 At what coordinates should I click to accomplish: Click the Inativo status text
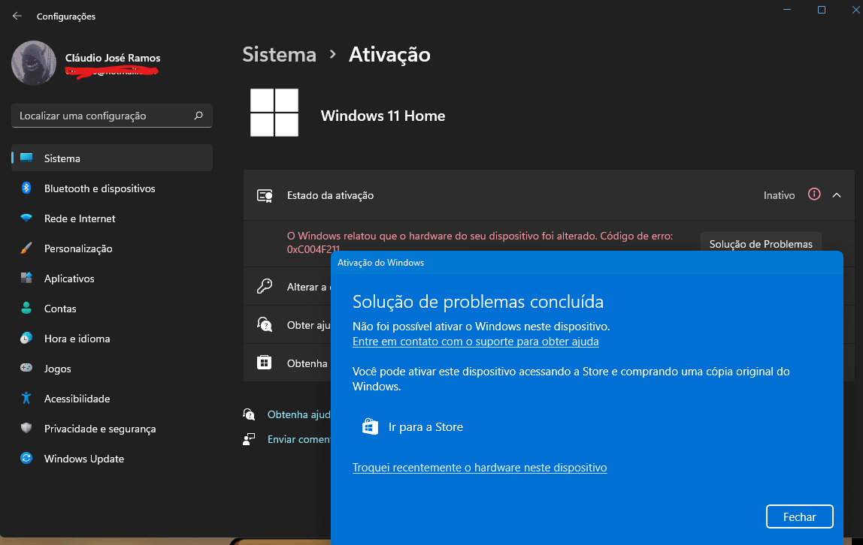(779, 195)
